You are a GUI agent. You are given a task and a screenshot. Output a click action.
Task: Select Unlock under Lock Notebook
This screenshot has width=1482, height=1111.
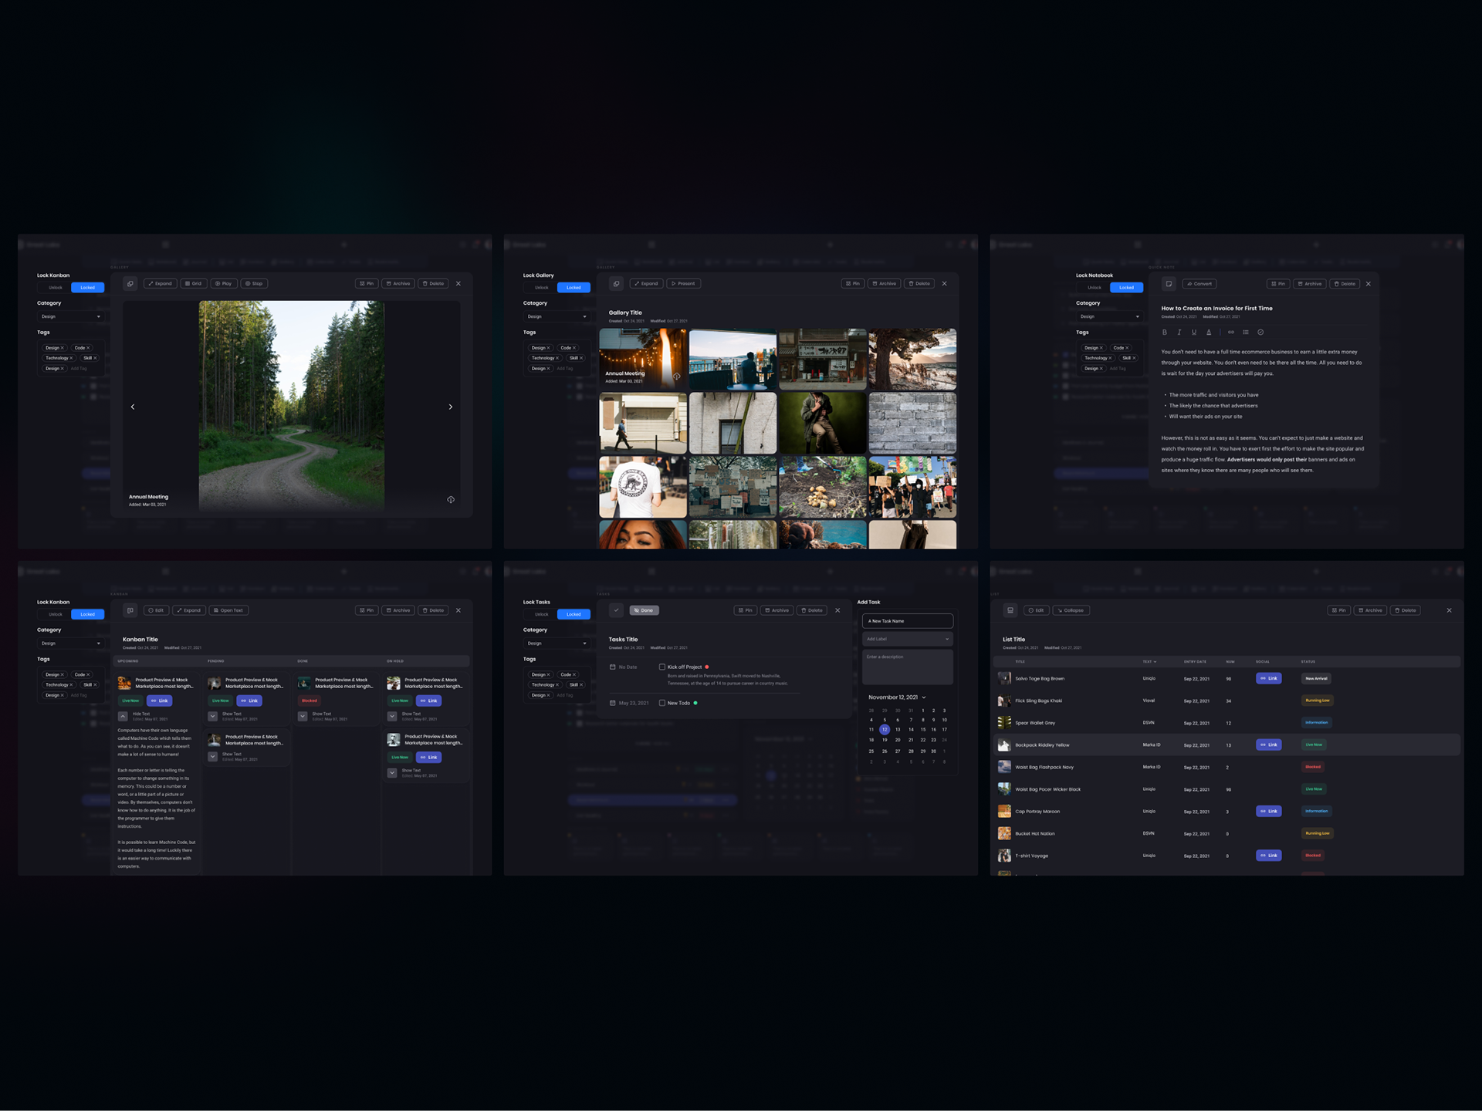[x=1094, y=288]
